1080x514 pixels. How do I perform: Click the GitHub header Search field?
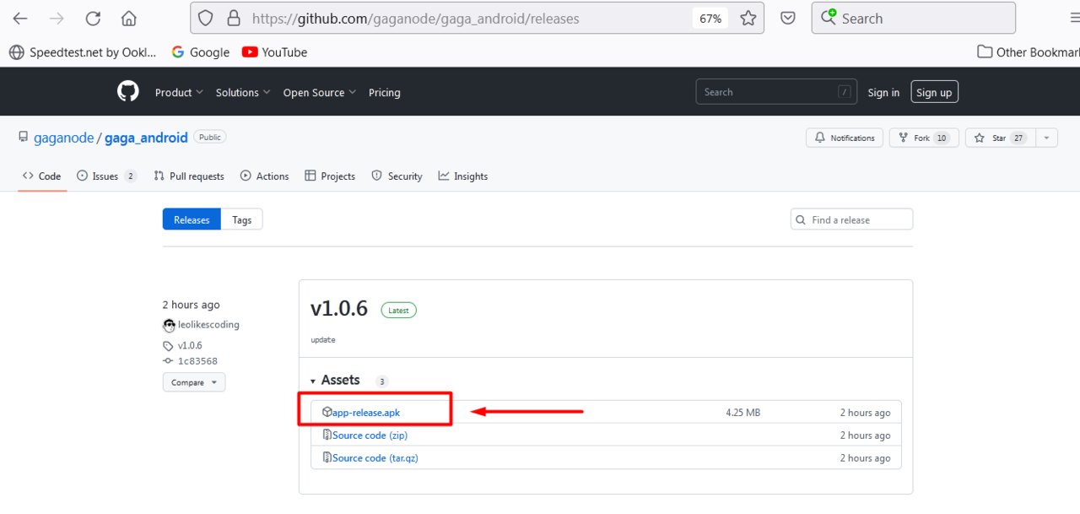pyautogui.click(x=776, y=92)
